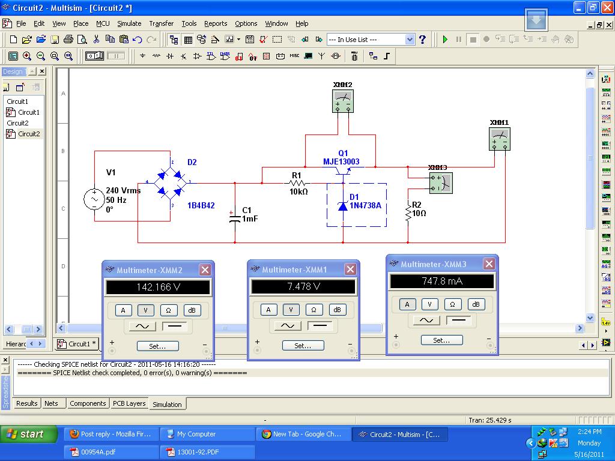
Task: Open the Simulate menu
Action: (129, 23)
